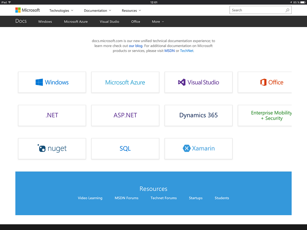The image size is (307, 230).
Task: Expand the More menu in Docs bar
Action: 158,21
